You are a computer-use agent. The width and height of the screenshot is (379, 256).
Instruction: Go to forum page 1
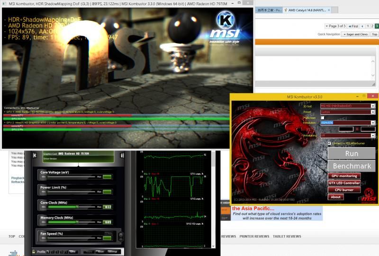coord(368,26)
